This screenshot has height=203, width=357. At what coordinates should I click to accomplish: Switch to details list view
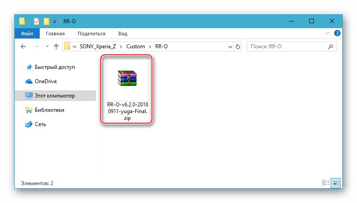326,183
